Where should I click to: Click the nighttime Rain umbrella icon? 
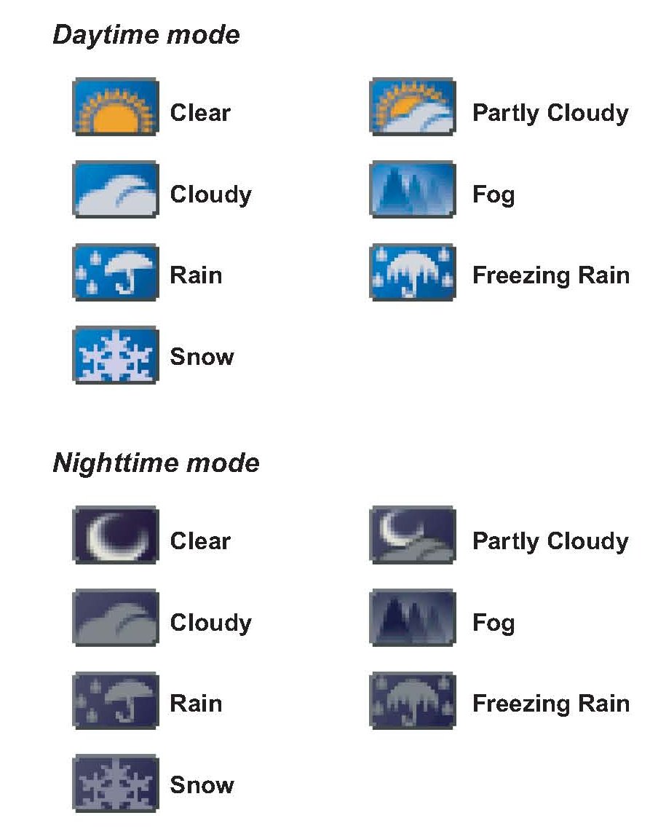pyautogui.click(x=116, y=700)
